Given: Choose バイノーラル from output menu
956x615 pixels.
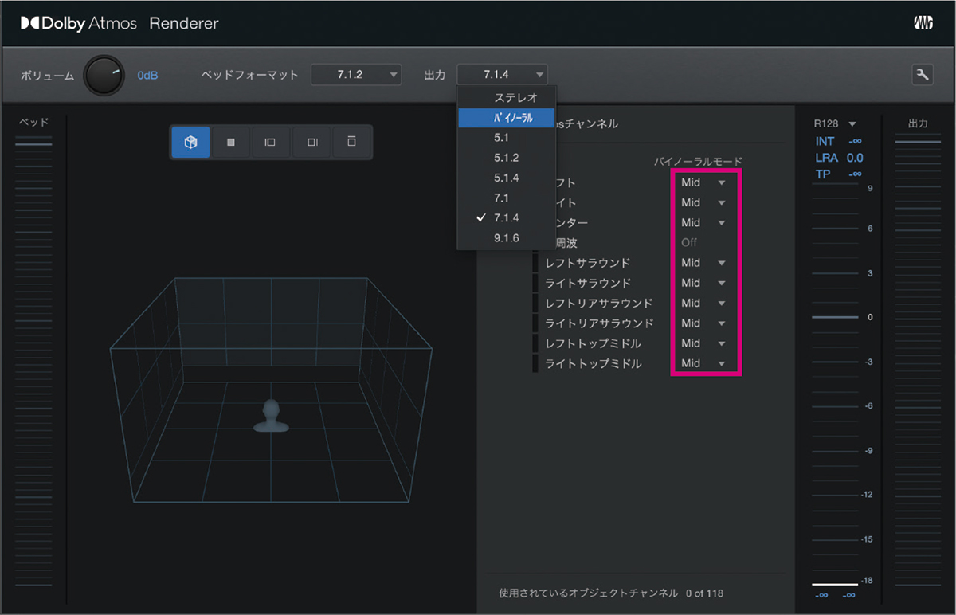Looking at the screenshot, I should click(x=507, y=118).
